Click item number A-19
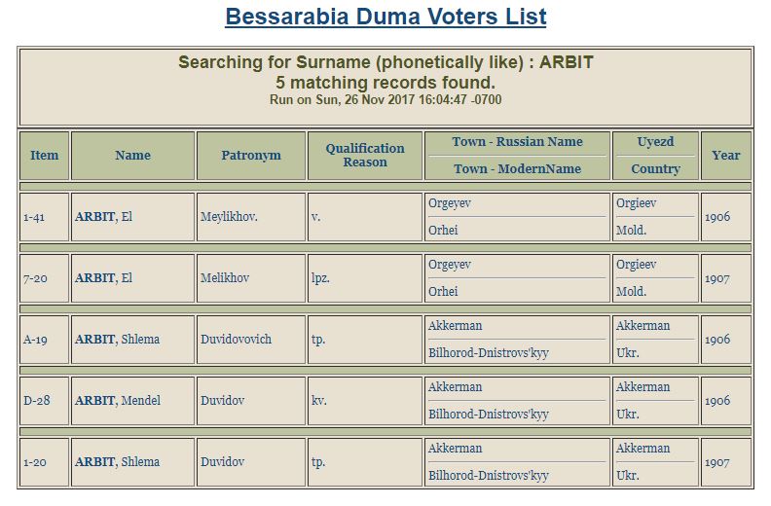This screenshot has height=506, width=771. (x=36, y=340)
